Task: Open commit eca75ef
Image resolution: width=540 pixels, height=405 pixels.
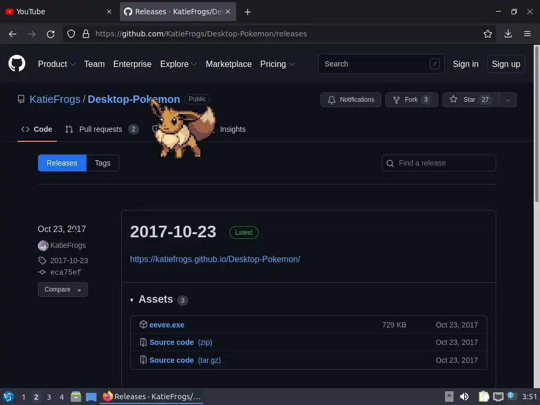Action: pos(65,272)
